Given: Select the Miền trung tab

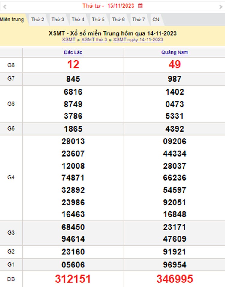Looking at the screenshot, I should click(12, 20).
